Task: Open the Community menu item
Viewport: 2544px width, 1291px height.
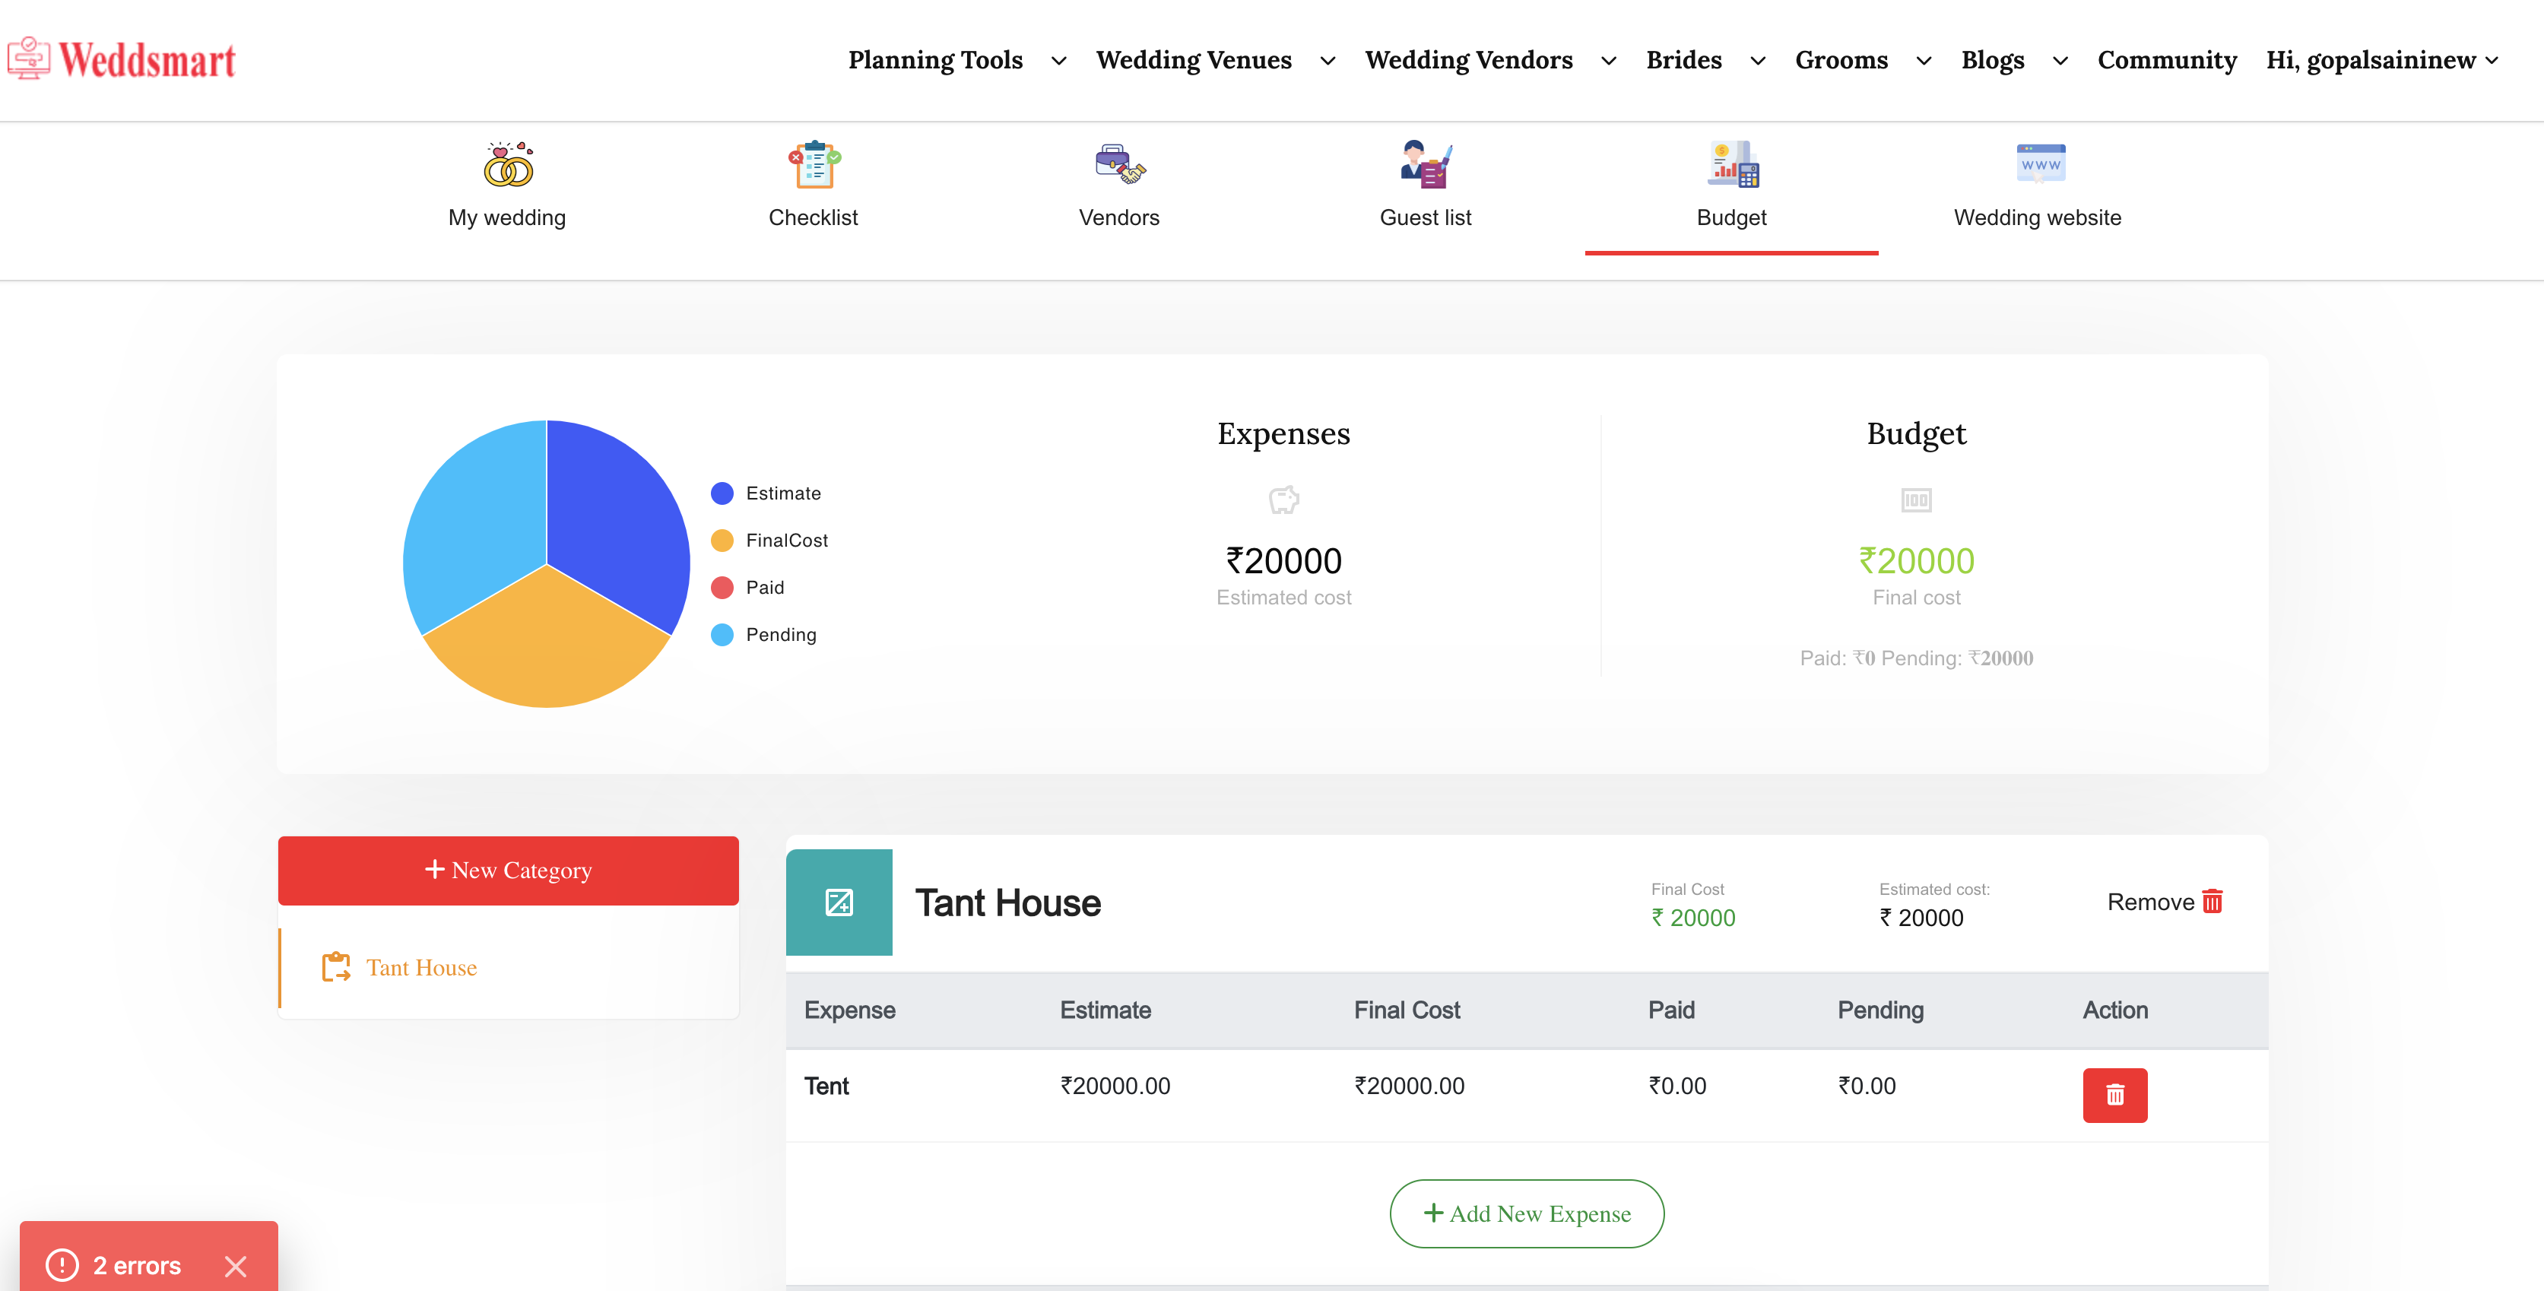Action: 2167,60
